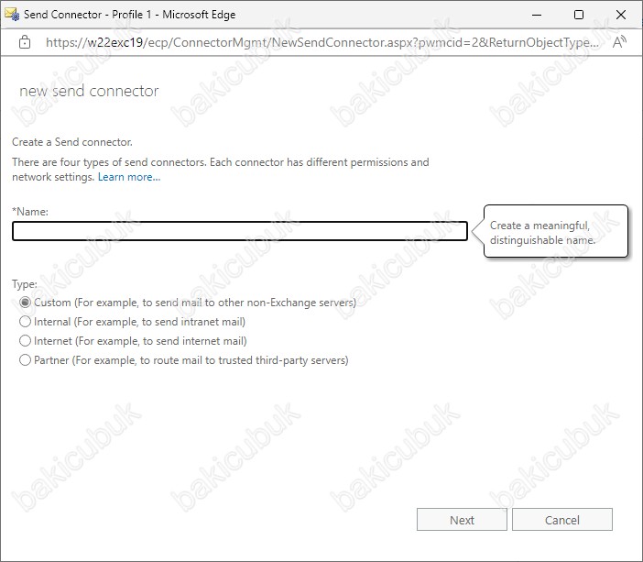Open the Learn more link
This screenshot has width=643, height=562.
click(129, 177)
